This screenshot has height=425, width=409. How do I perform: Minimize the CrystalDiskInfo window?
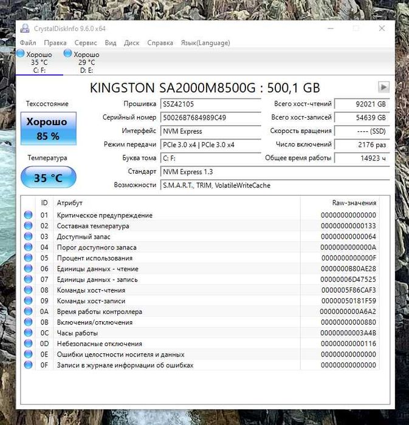point(331,28)
